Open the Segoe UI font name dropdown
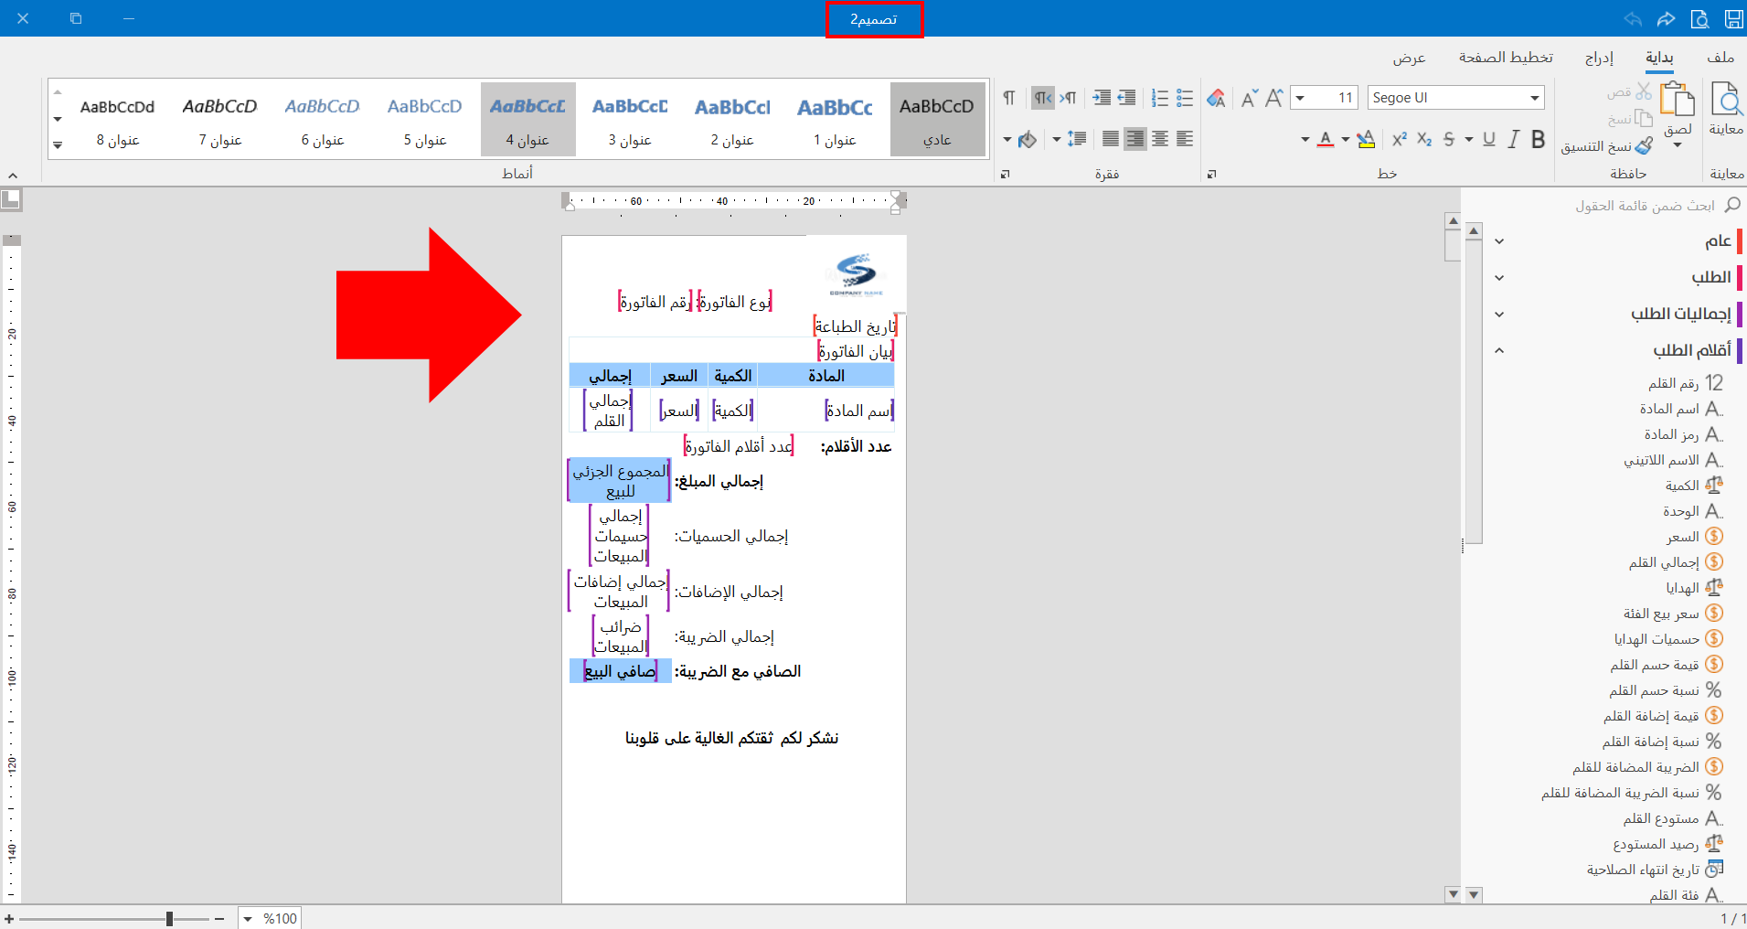Screen dimensions: 1747x929 pyautogui.click(x=1535, y=98)
